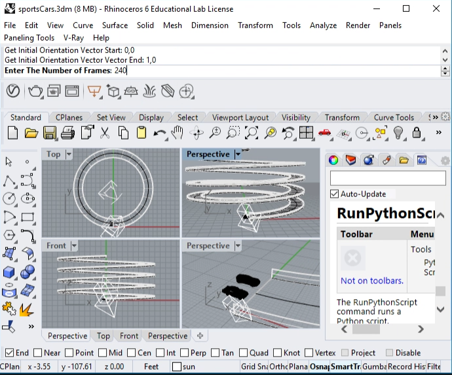Click the V-Ray teapot render icon
This screenshot has width=452, height=375.
35,92
